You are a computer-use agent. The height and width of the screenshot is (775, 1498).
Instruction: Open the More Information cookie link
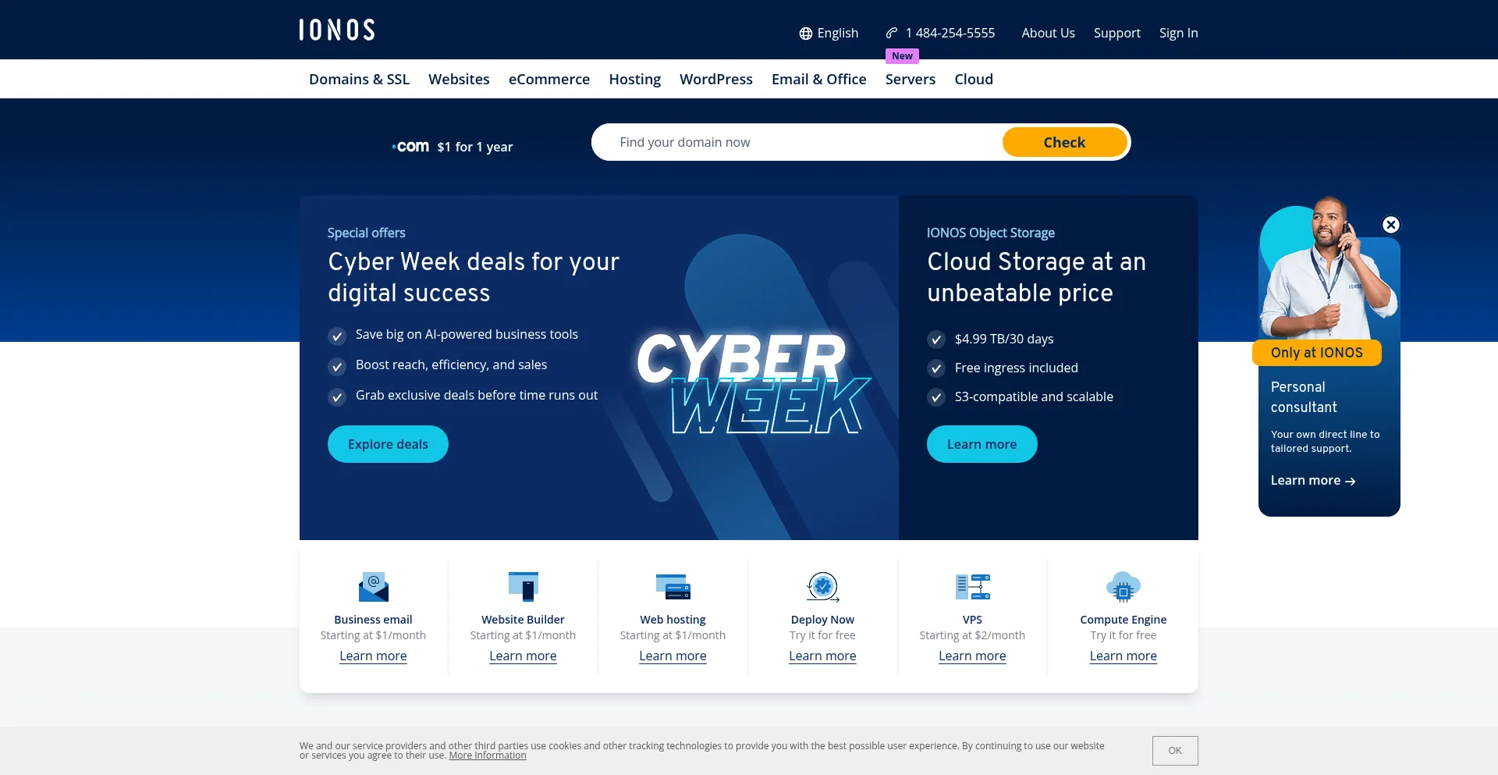(x=488, y=755)
